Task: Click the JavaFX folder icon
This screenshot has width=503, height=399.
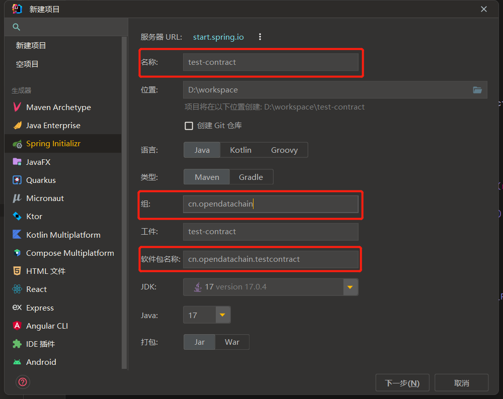Action: [x=17, y=162]
